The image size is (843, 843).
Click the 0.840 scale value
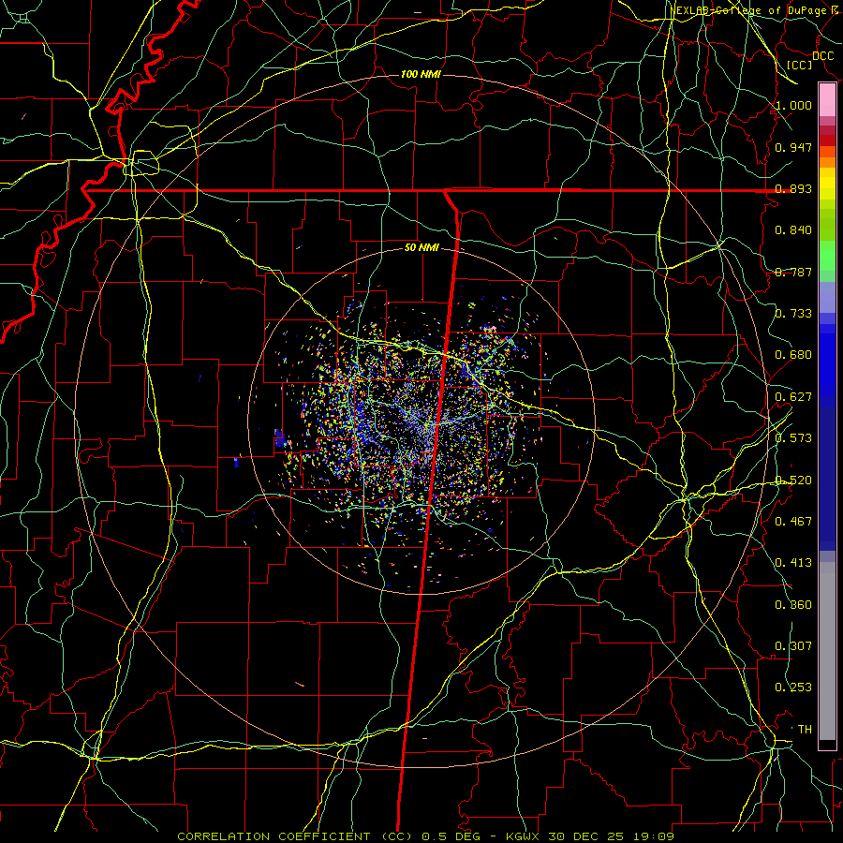(x=793, y=230)
